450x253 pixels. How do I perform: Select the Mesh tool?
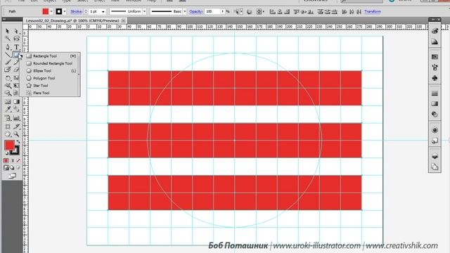pos(8,102)
